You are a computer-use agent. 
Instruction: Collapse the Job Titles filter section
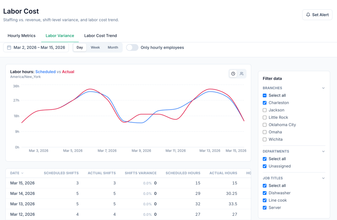[323, 178]
